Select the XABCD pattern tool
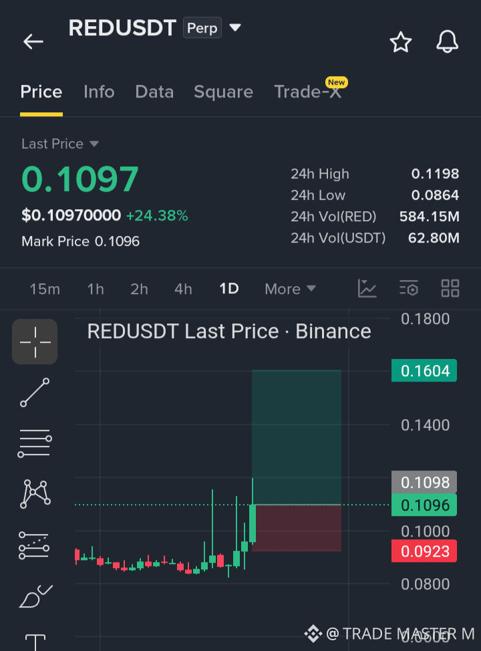This screenshot has width=481, height=651. (35, 494)
